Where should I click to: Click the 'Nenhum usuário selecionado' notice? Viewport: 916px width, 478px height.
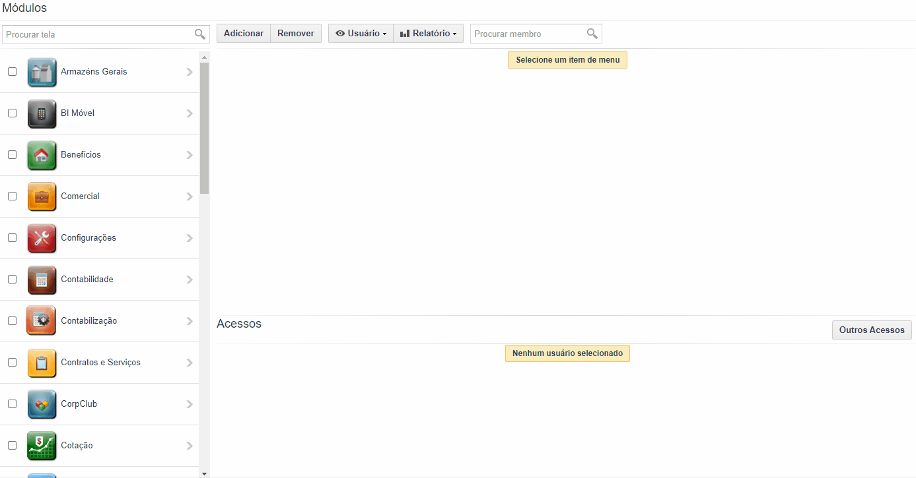tap(568, 353)
